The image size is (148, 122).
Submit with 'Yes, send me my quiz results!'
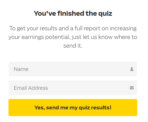[73, 107]
